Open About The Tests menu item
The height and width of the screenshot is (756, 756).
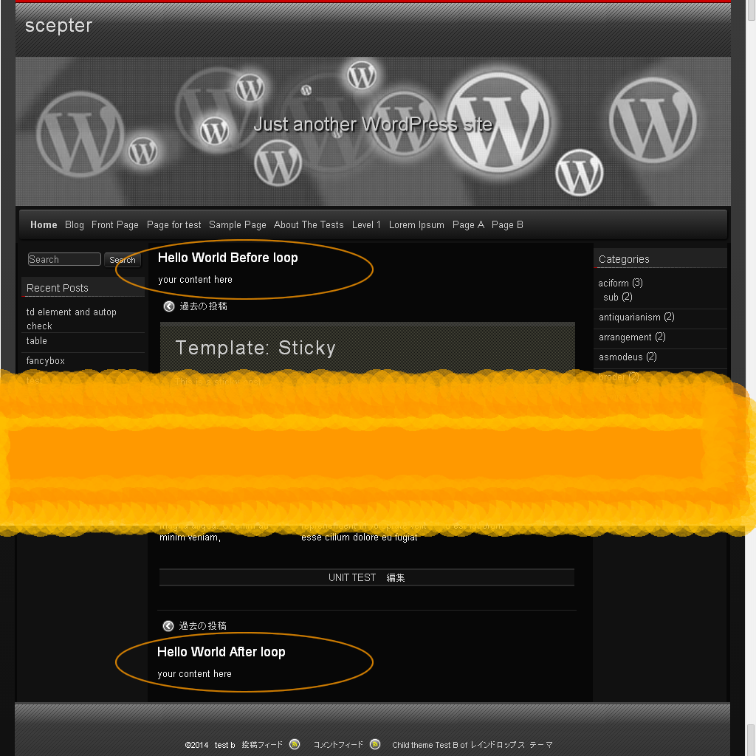point(309,224)
